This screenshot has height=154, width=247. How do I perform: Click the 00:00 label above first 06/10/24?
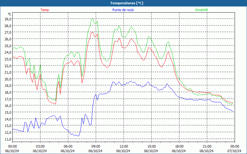12,147
